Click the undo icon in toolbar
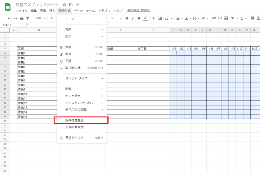This screenshot has width=260, height=173. [9, 18]
